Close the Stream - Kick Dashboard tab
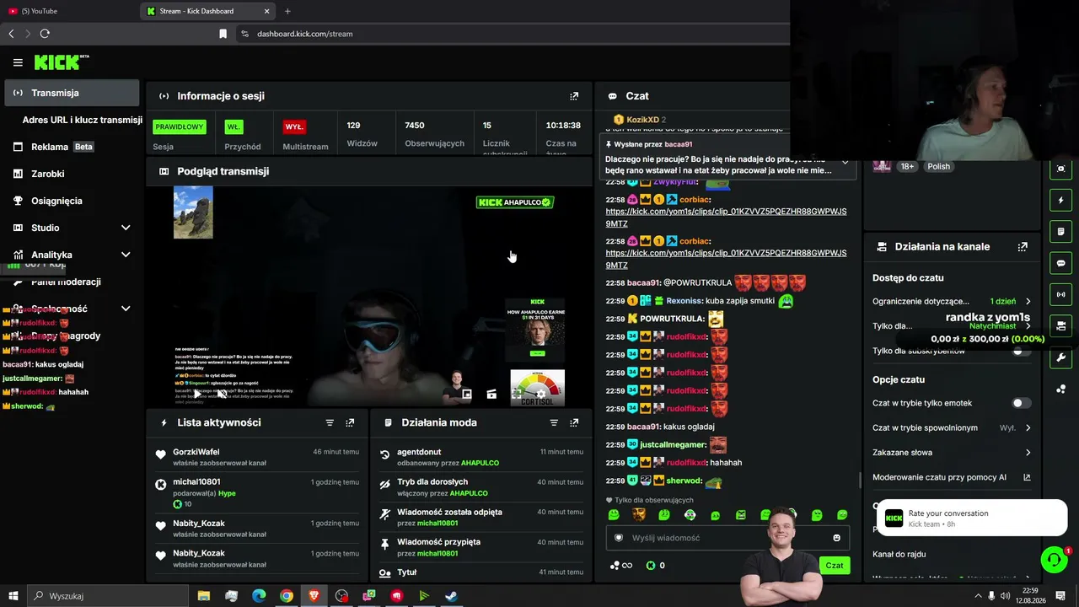Image resolution: width=1079 pixels, height=607 pixels. click(267, 11)
